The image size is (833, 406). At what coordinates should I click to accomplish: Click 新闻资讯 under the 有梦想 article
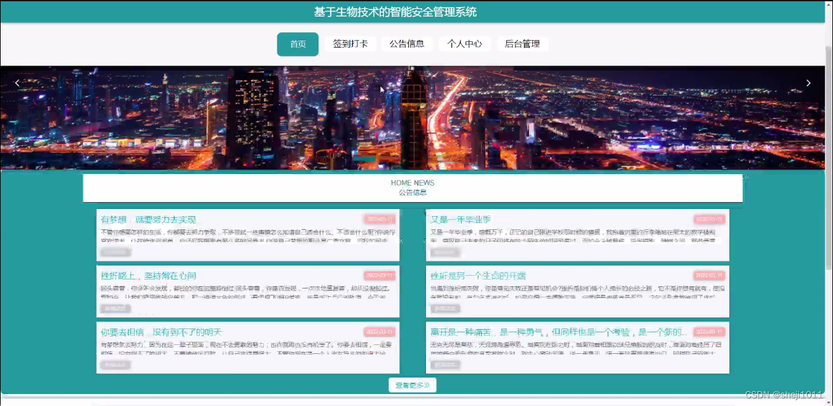(x=115, y=252)
